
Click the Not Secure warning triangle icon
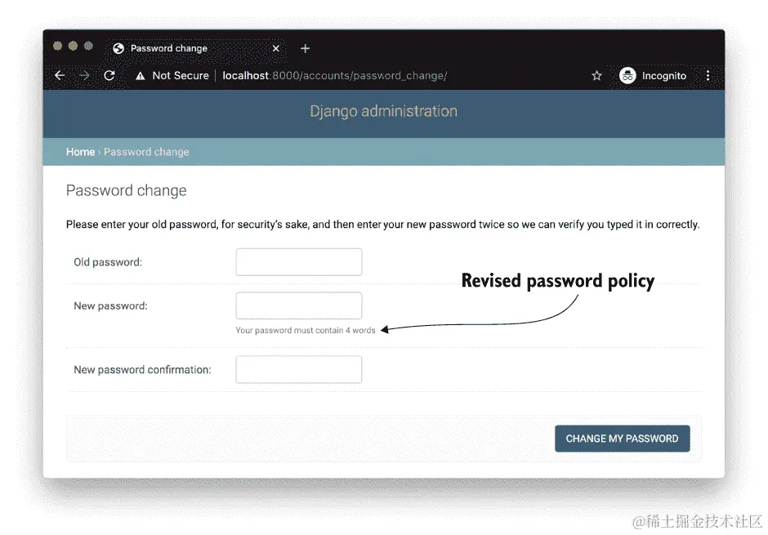pos(141,76)
